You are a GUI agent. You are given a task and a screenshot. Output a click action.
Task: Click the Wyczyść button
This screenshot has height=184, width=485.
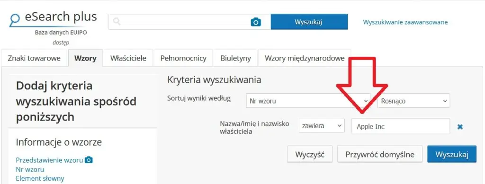pyautogui.click(x=310, y=154)
